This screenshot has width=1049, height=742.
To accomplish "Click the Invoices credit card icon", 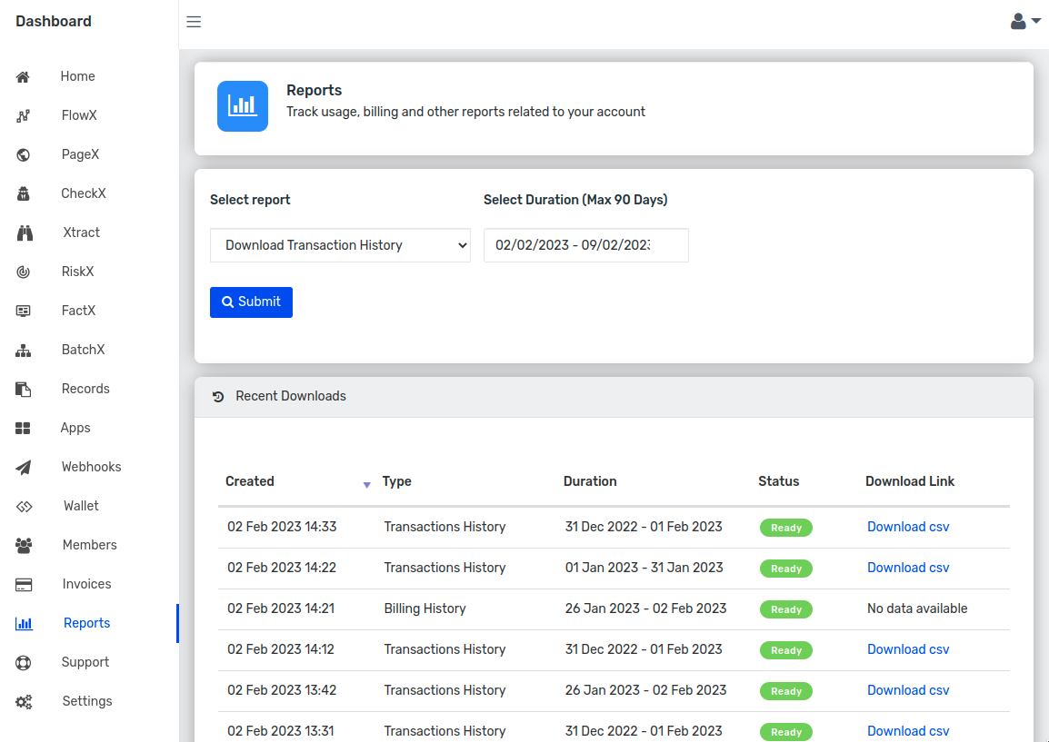I will click(24, 585).
